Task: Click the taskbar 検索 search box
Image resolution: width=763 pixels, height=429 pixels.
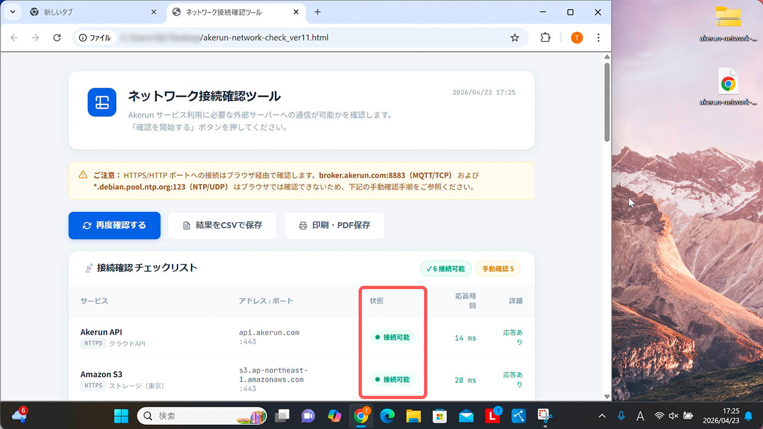Action: [x=202, y=416]
